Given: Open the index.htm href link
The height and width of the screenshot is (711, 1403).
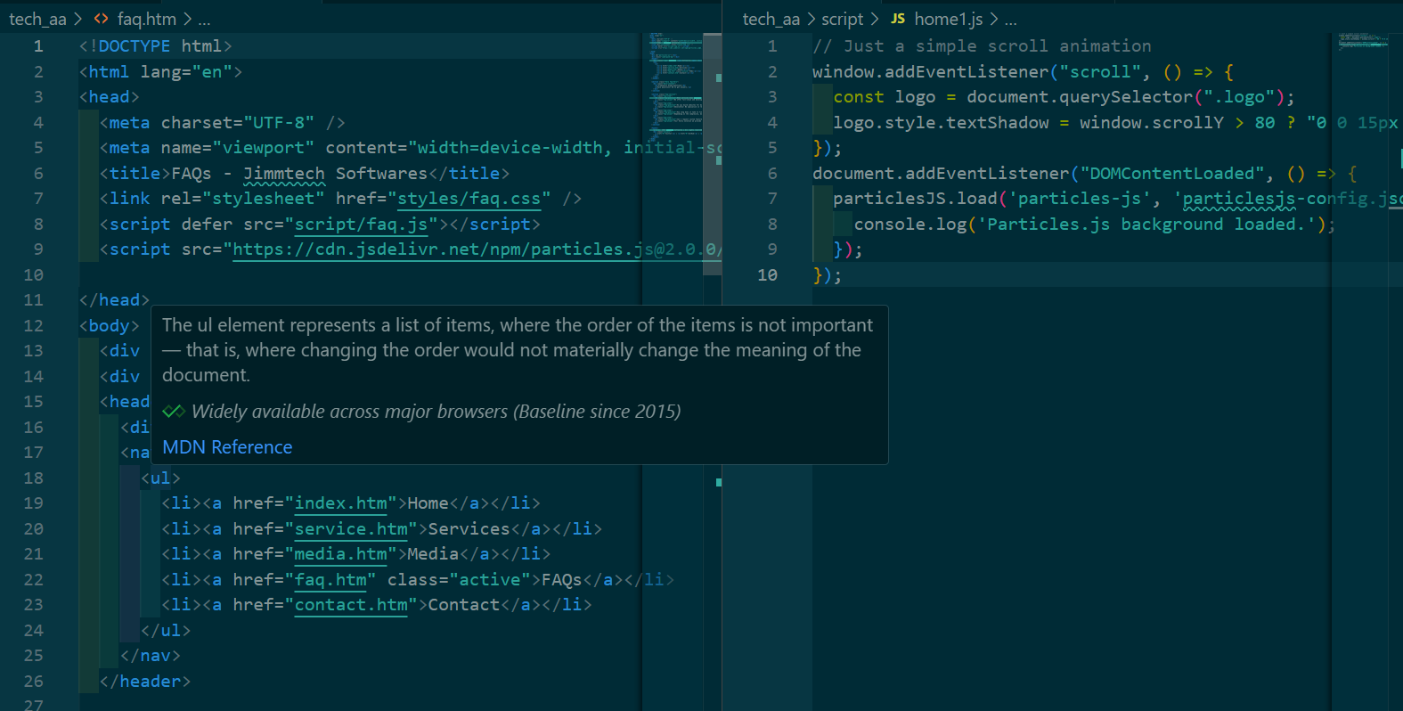Looking at the screenshot, I should (341, 503).
